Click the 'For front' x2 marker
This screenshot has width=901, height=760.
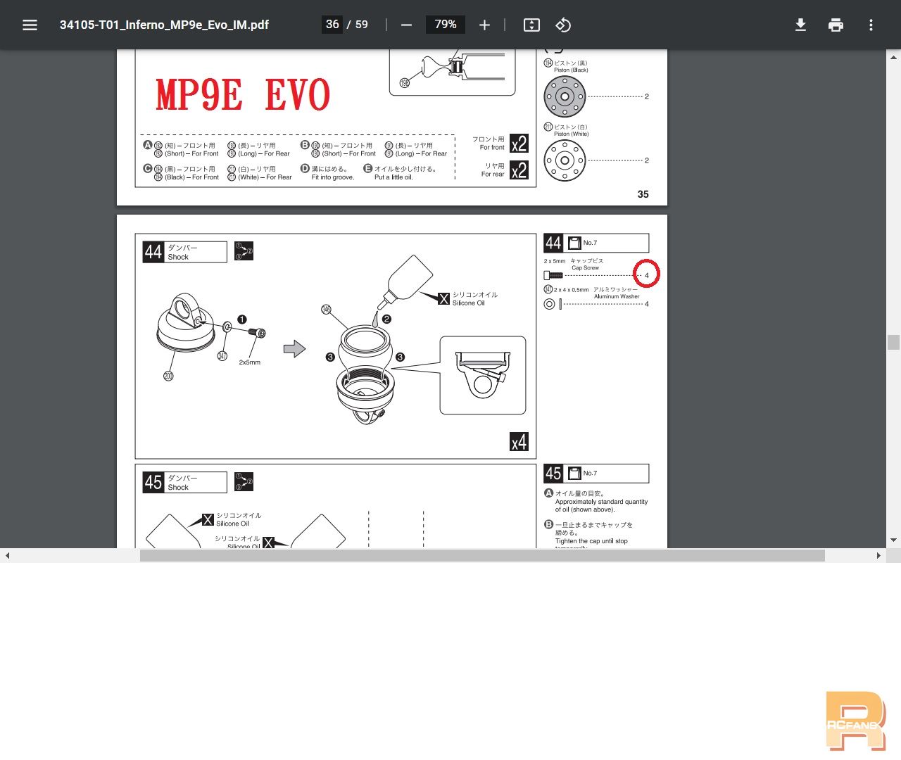(519, 144)
